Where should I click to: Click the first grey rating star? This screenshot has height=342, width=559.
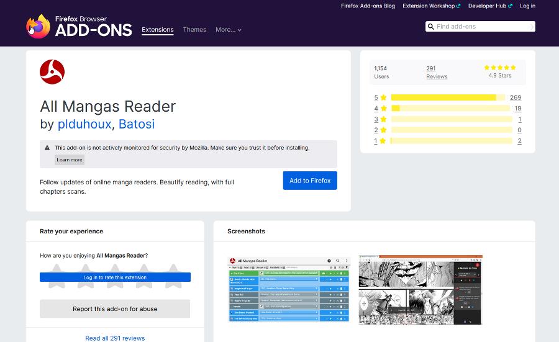point(57,276)
